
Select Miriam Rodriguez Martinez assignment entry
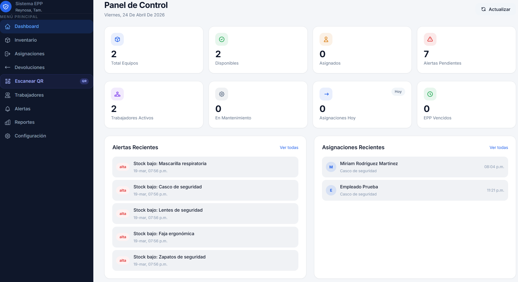pos(415,167)
